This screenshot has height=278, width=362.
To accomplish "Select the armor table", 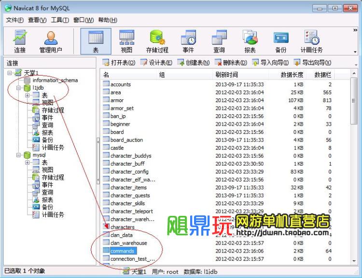I will pos(117,100).
